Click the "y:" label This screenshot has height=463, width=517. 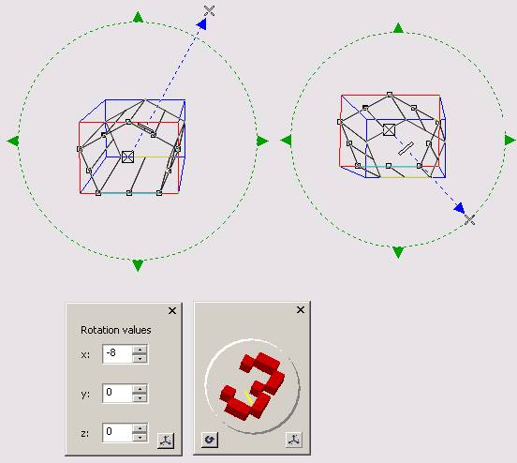tap(85, 395)
